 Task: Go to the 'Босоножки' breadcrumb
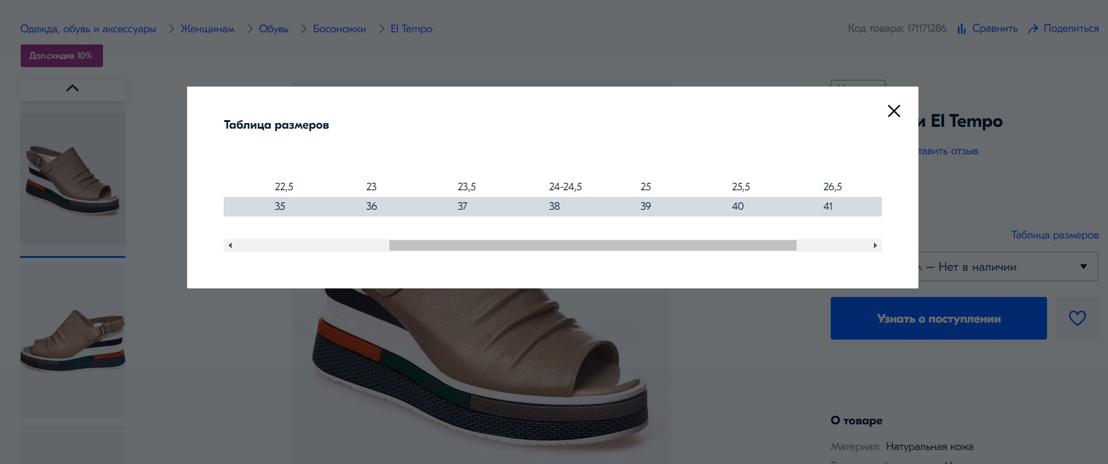(x=339, y=29)
